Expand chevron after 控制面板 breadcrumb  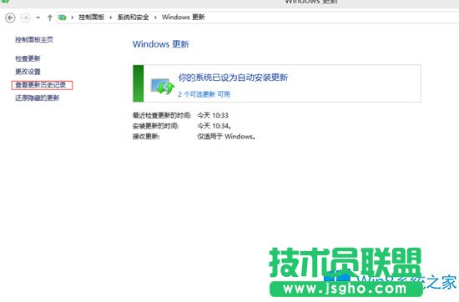[111, 18]
